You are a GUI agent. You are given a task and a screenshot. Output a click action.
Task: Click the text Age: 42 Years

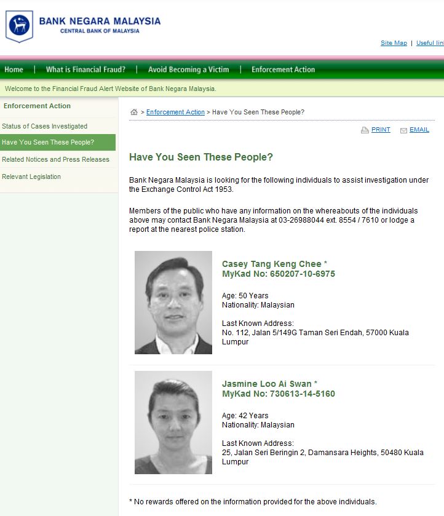click(245, 415)
